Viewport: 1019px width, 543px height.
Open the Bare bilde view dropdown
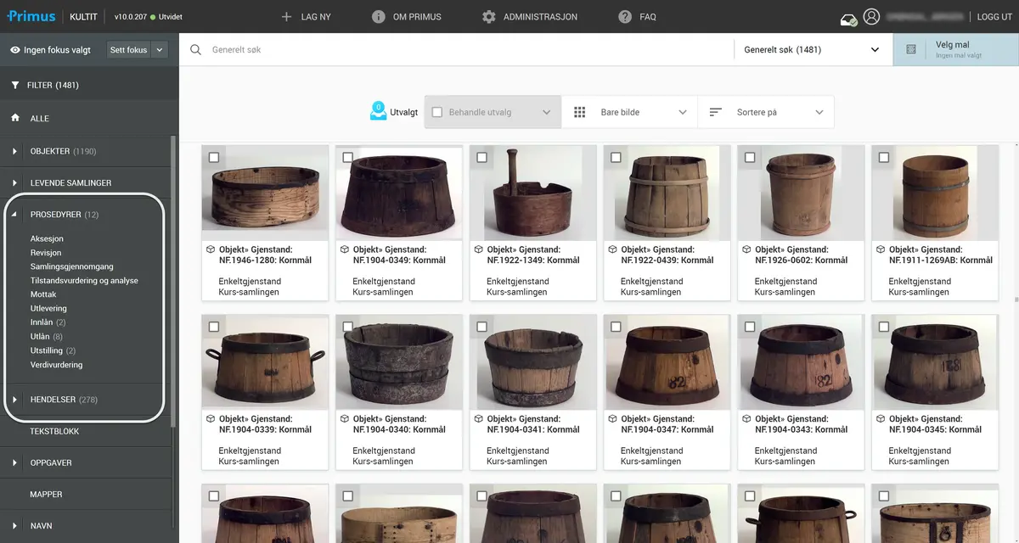(629, 112)
